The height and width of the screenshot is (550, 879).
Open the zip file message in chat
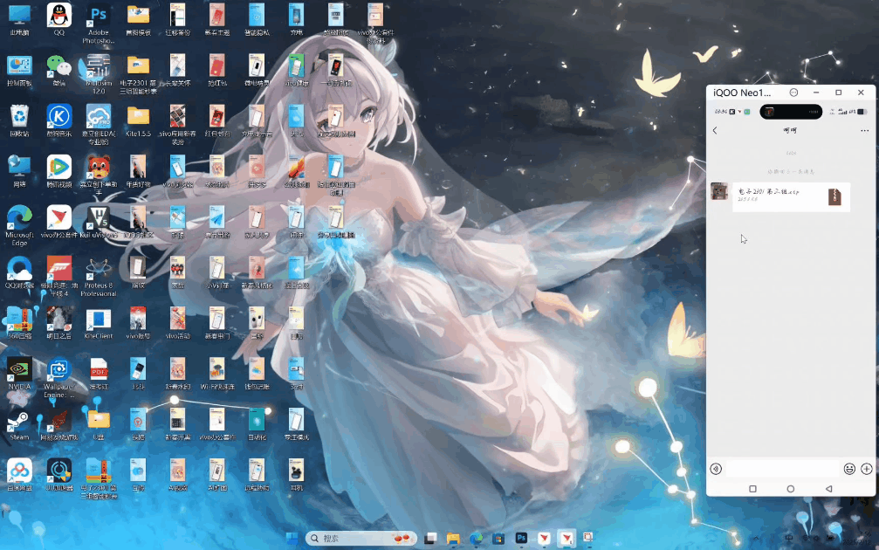[x=791, y=196]
